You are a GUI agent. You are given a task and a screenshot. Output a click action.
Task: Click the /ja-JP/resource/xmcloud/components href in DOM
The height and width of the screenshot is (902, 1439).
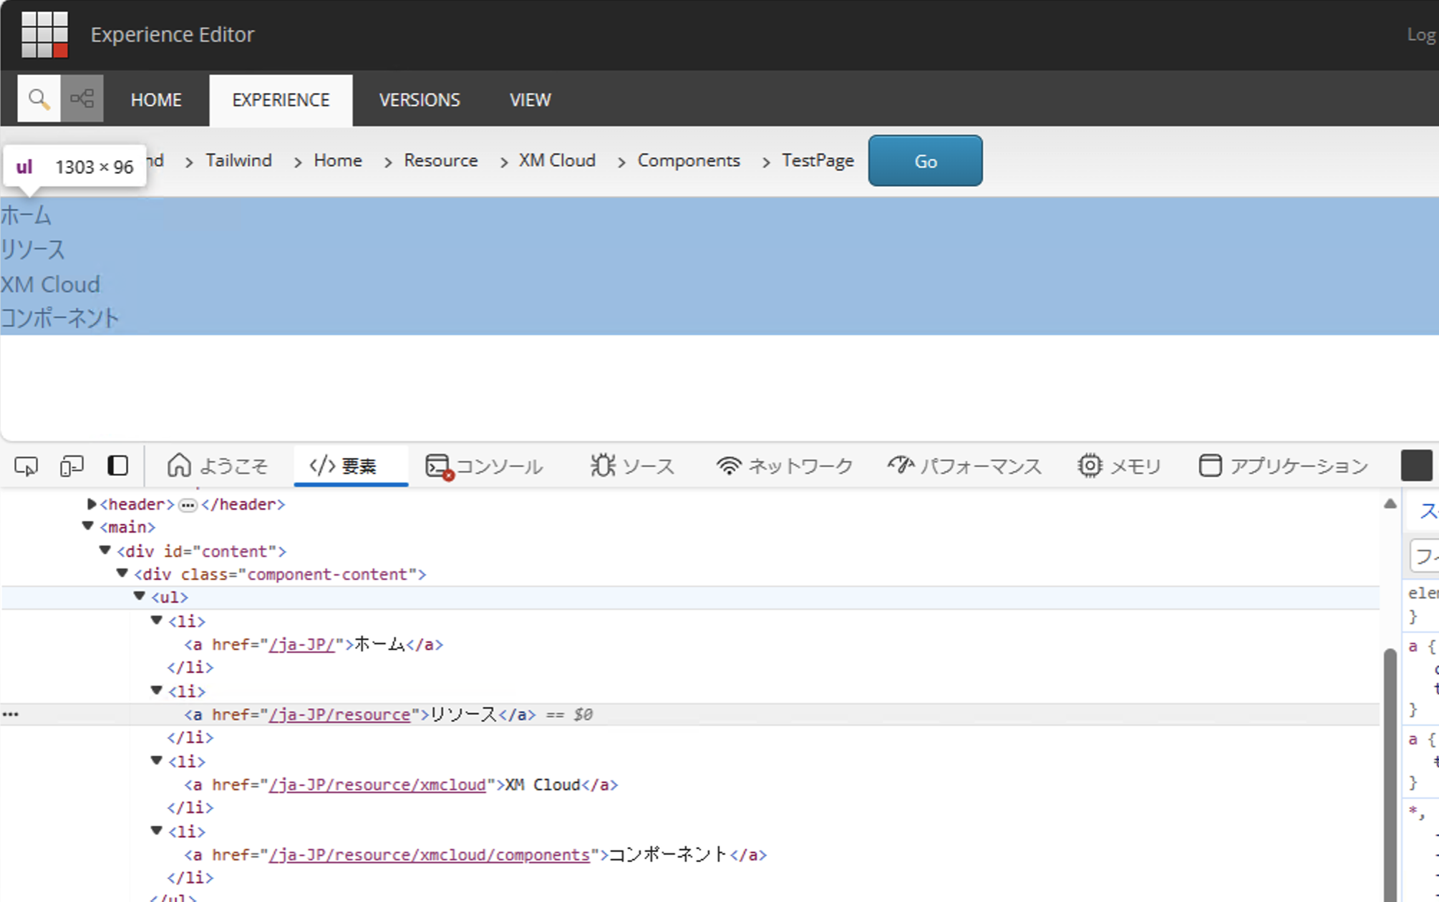(x=429, y=855)
